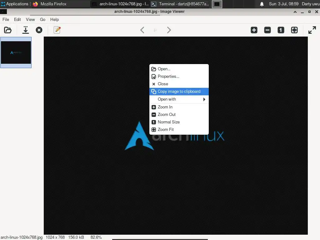The image size is (320, 240).
Task: Click the Zoom In plus toolbar icon
Action: tap(254, 30)
